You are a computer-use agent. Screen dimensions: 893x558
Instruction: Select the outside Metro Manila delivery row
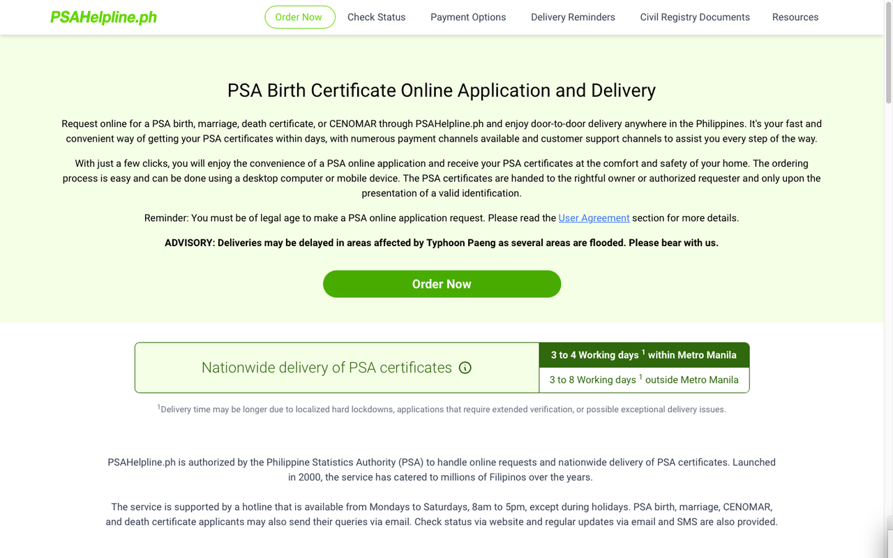click(x=644, y=380)
